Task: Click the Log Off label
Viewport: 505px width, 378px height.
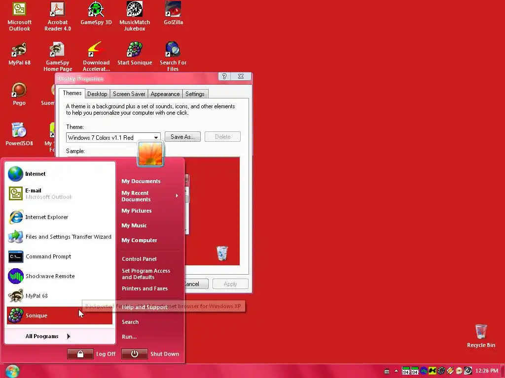Action: (x=106, y=354)
